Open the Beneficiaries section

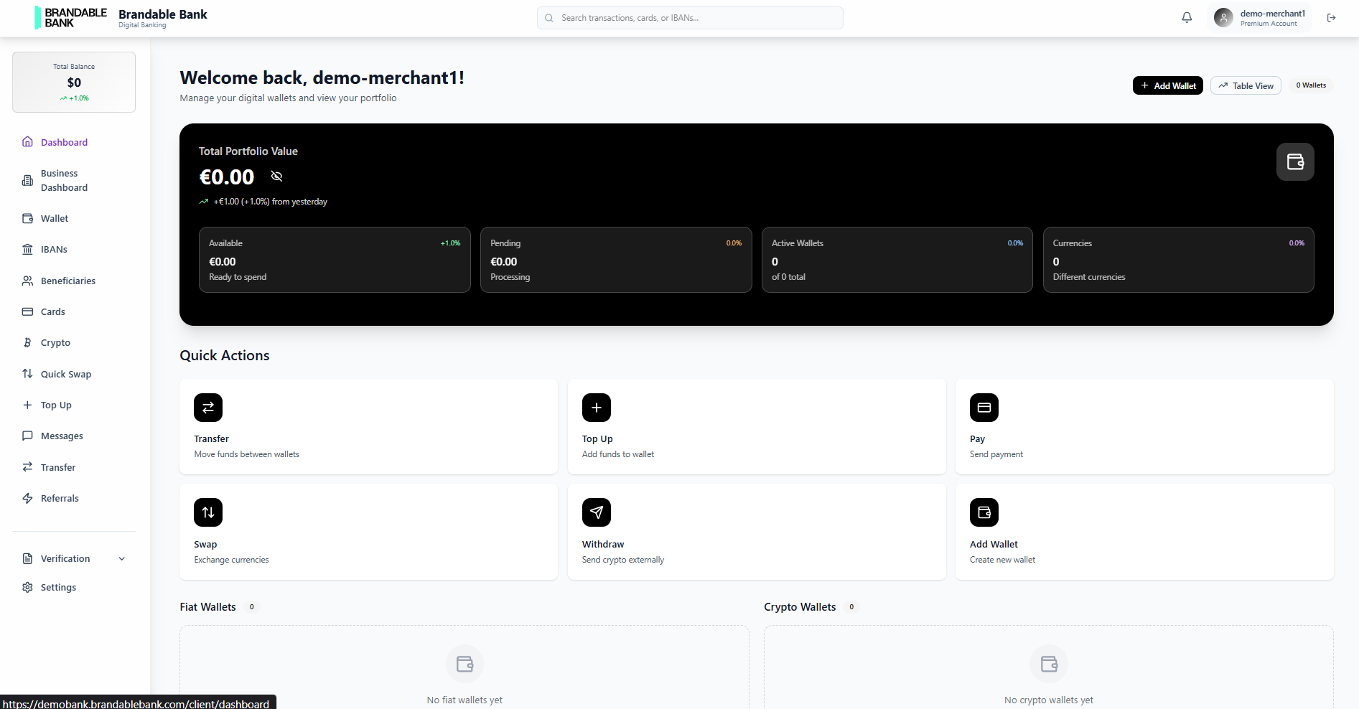click(x=68, y=281)
